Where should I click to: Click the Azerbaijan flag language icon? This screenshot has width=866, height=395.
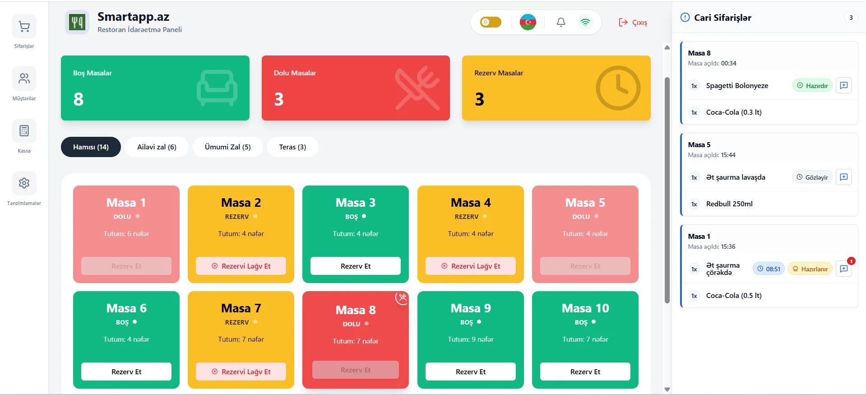(x=528, y=22)
